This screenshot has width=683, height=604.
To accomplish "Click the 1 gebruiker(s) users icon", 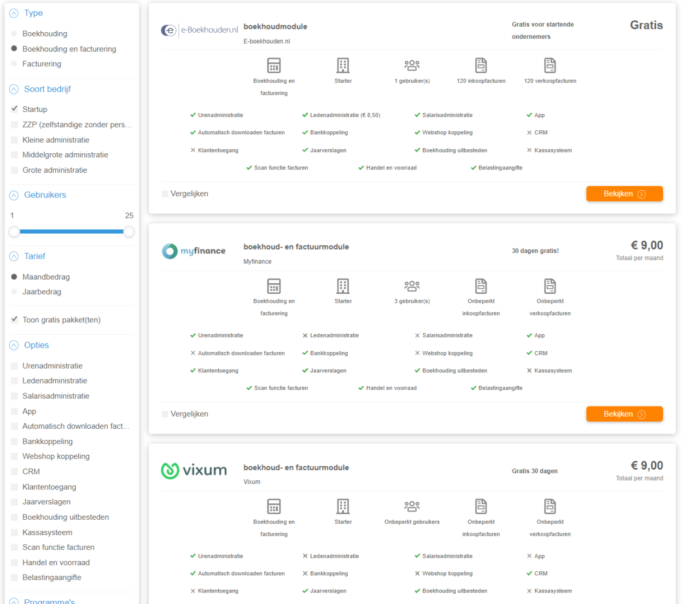I will click(x=412, y=65).
